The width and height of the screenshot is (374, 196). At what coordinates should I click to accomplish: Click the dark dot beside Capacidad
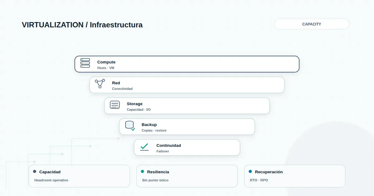tap(35, 171)
